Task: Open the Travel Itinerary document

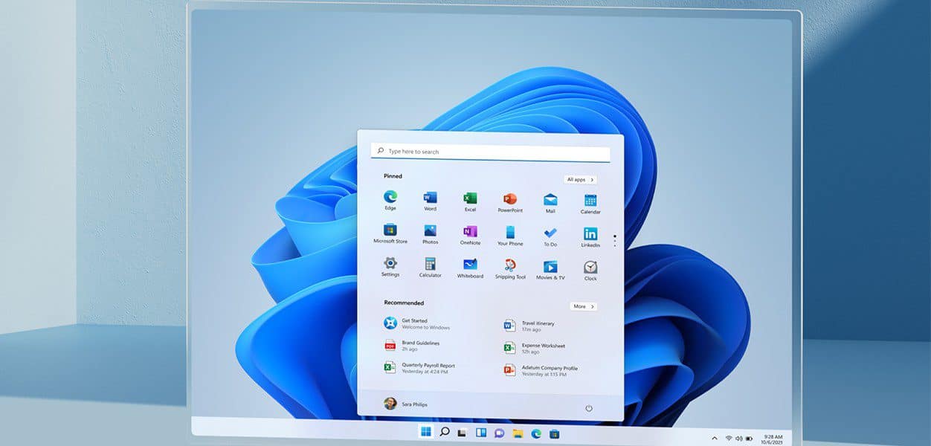Action: pos(529,326)
